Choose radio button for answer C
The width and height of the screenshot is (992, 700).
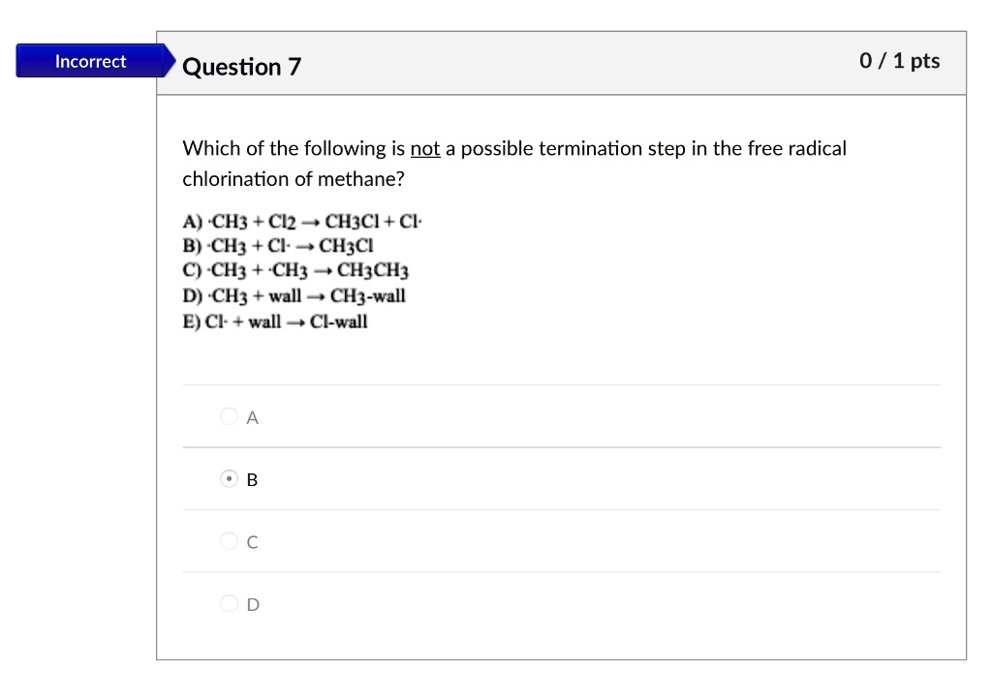pyautogui.click(x=229, y=541)
